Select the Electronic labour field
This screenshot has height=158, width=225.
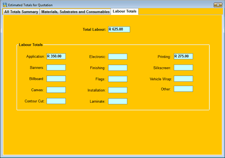(x=118, y=57)
